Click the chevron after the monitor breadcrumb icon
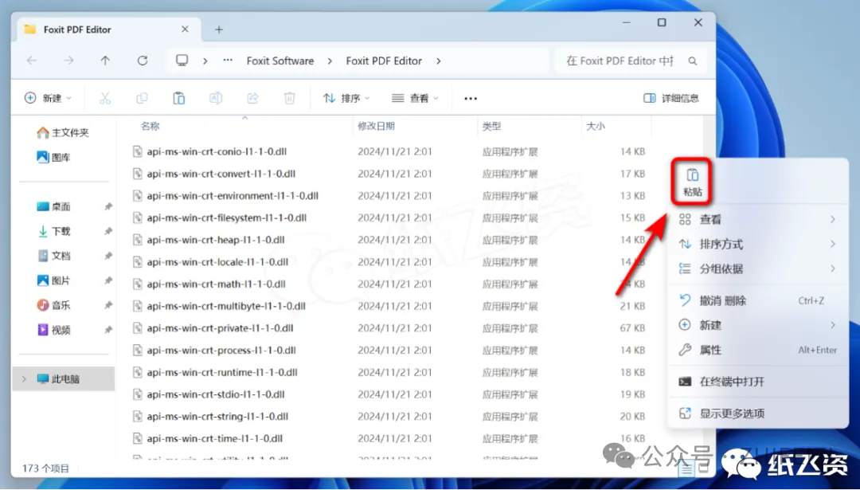 coord(205,61)
